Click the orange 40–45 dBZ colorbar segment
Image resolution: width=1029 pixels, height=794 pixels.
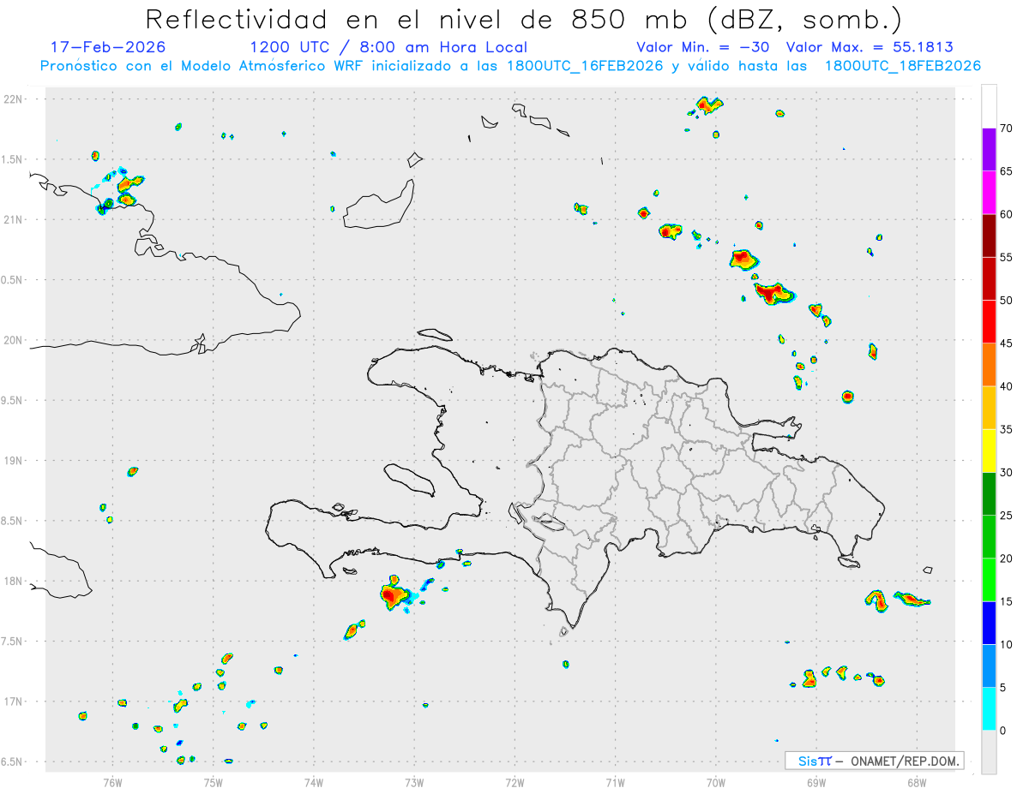coord(989,365)
